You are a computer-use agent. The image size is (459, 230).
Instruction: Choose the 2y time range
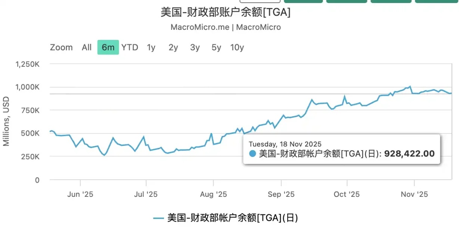(x=173, y=47)
